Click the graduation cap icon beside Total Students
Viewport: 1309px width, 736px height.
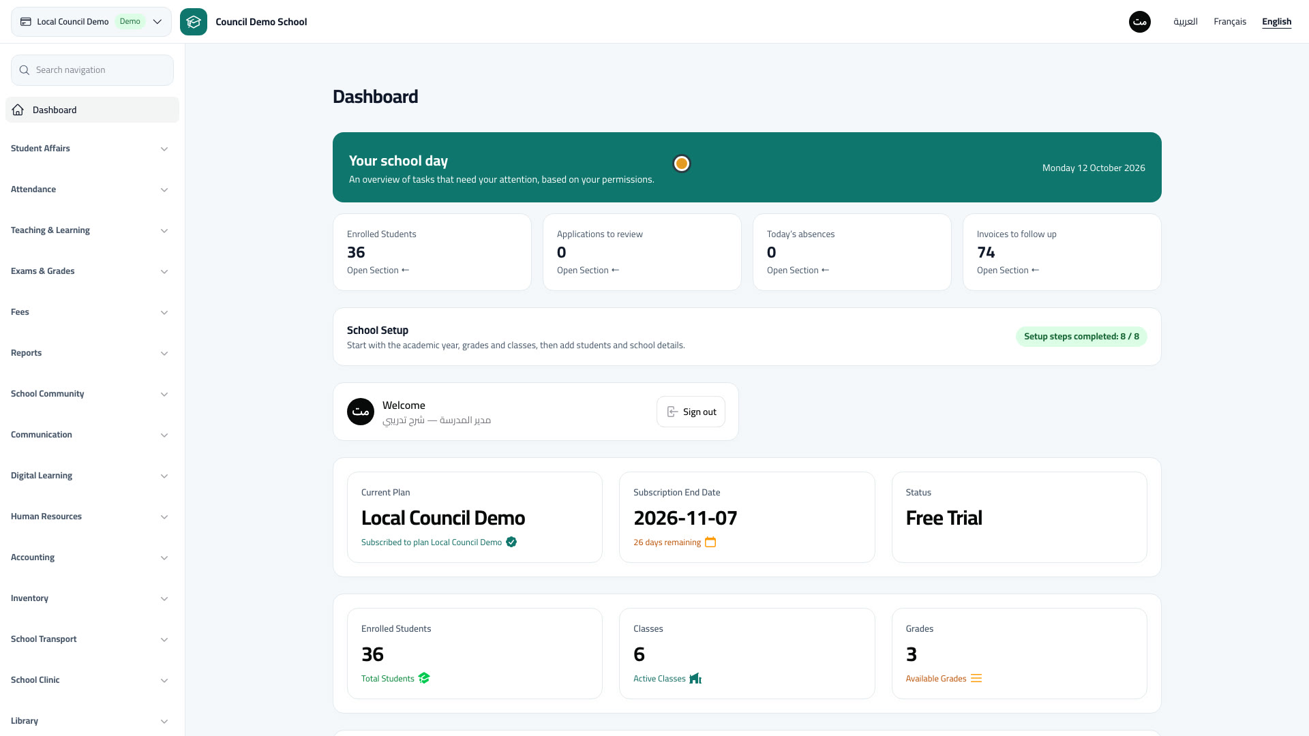[424, 678]
